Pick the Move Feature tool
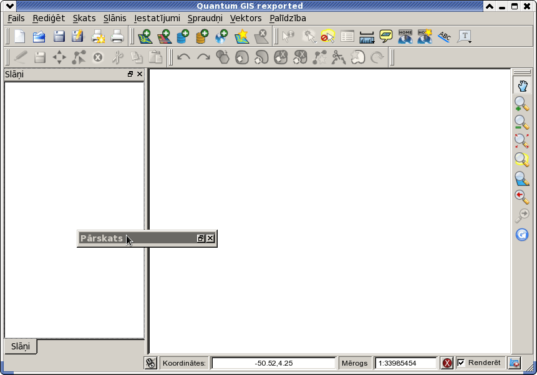This screenshot has width=537, height=375. (x=59, y=57)
